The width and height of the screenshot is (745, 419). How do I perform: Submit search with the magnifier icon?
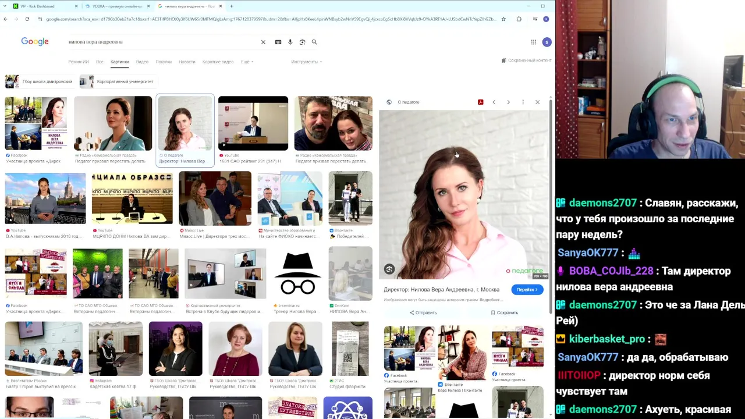point(314,42)
